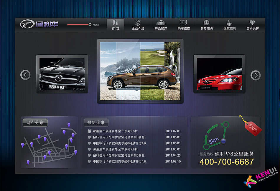Image resolution: width=280 pixels, height=191 pixels.
Task: Click the heart icon beside the 2011.04.25 offer
Action: (x=89, y=155)
